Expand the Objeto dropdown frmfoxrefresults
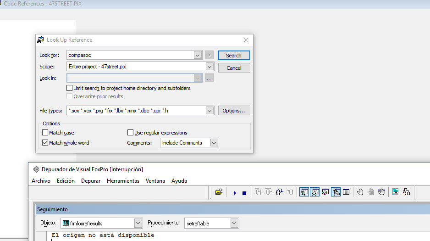The width and height of the screenshot is (430, 241). click(x=138, y=223)
